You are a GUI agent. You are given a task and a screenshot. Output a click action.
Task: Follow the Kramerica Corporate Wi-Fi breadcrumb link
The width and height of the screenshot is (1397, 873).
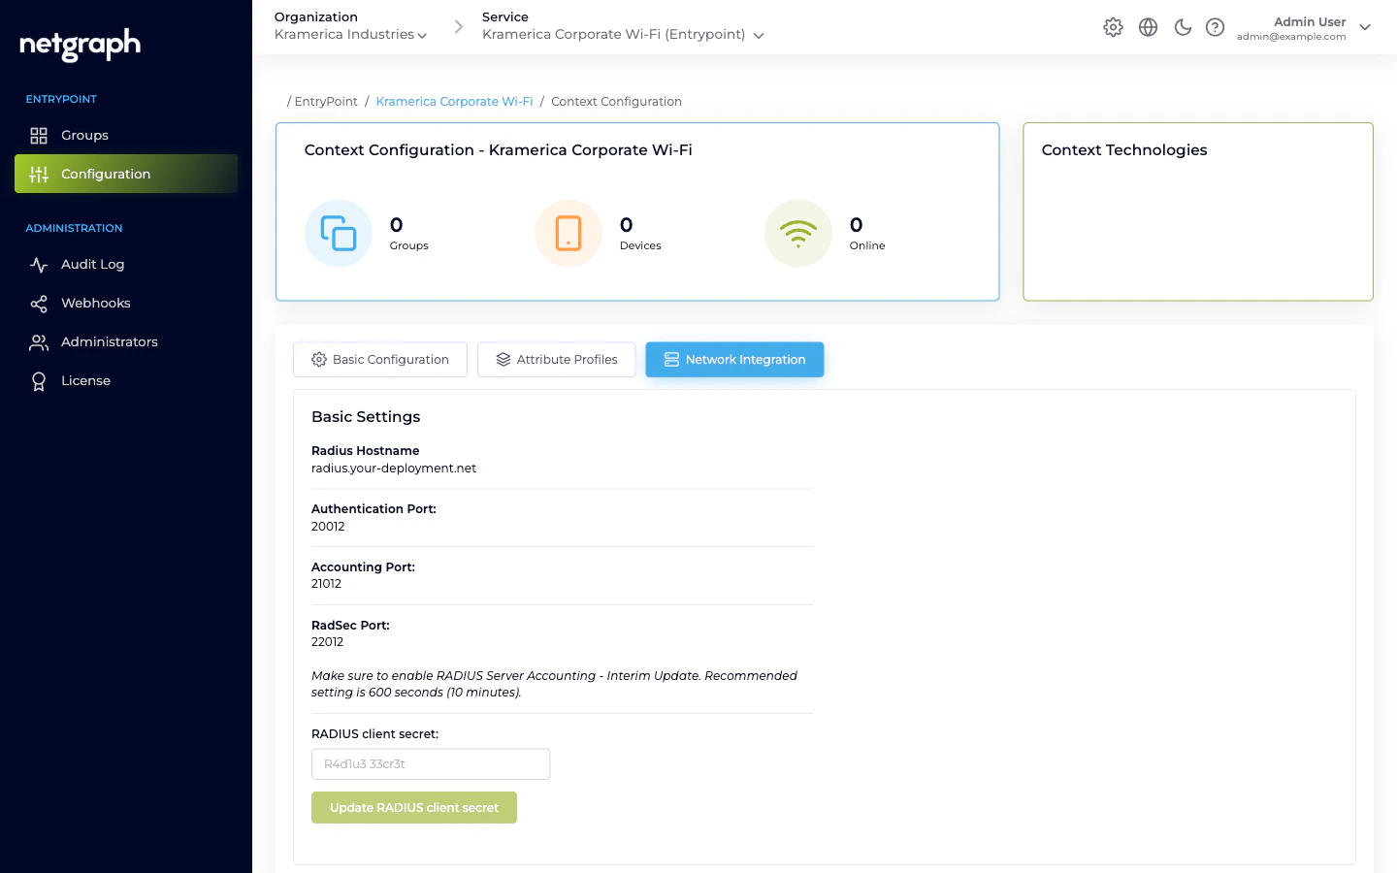pyautogui.click(x=454, y=101)
